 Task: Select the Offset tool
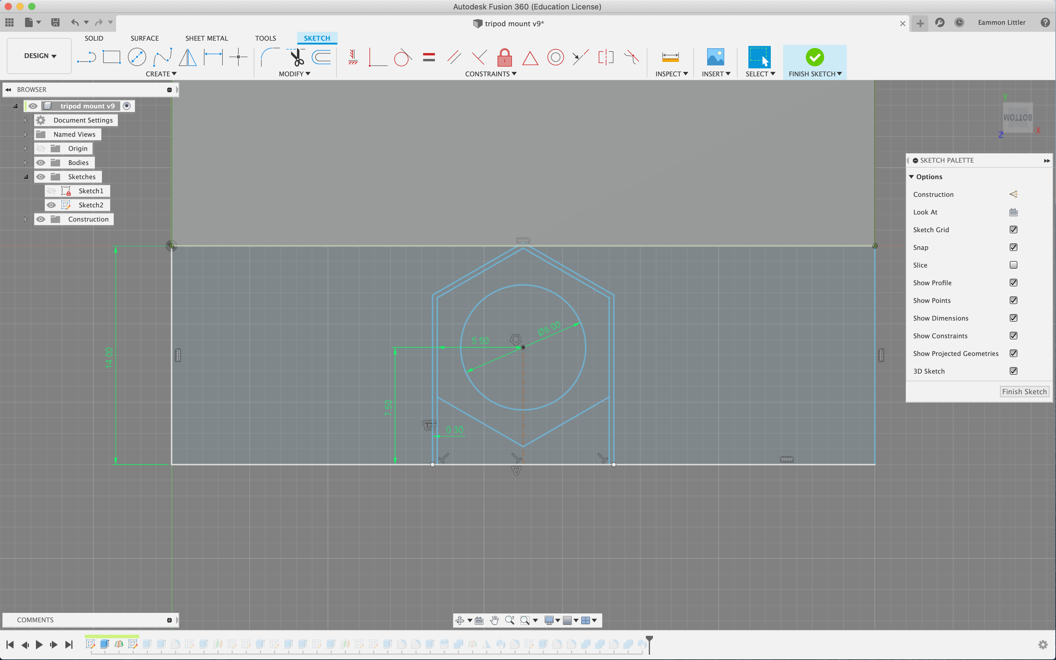click(x=321, y=57)
